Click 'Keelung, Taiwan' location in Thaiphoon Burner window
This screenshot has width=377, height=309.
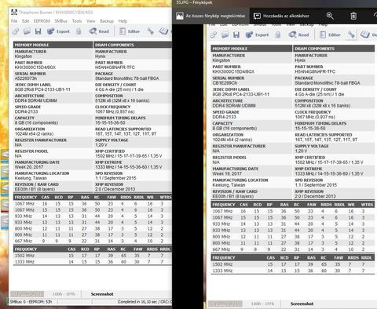click(31, 178)
